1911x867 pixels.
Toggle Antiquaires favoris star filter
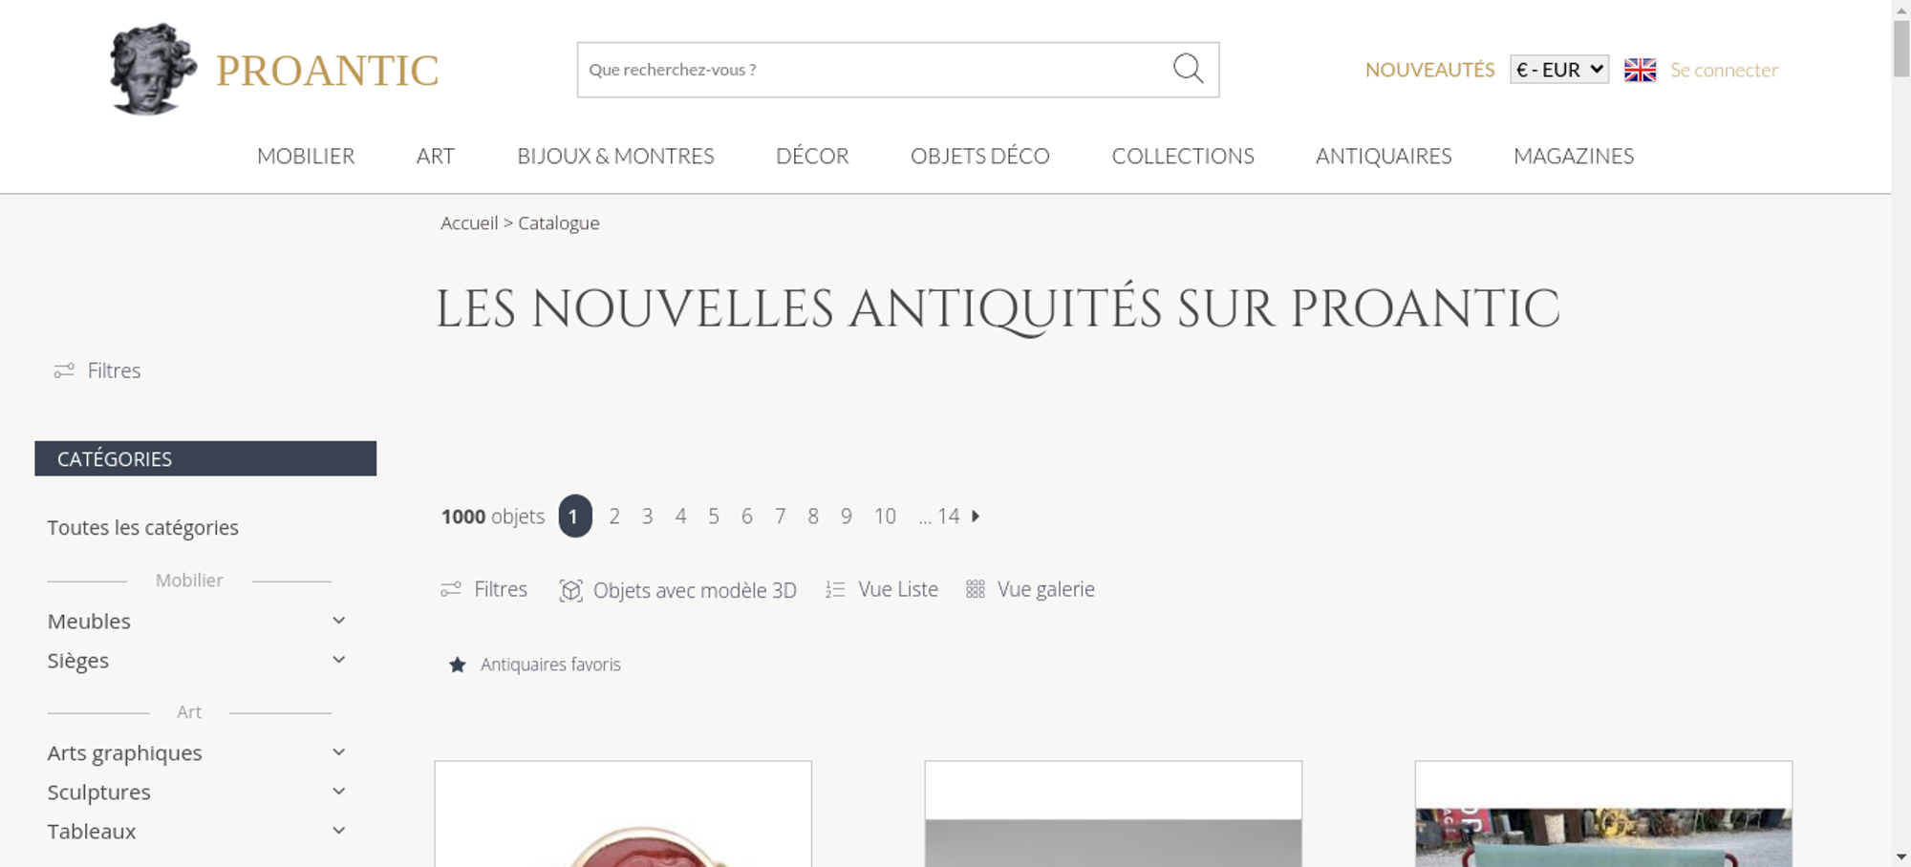click(x=458, y=665)
